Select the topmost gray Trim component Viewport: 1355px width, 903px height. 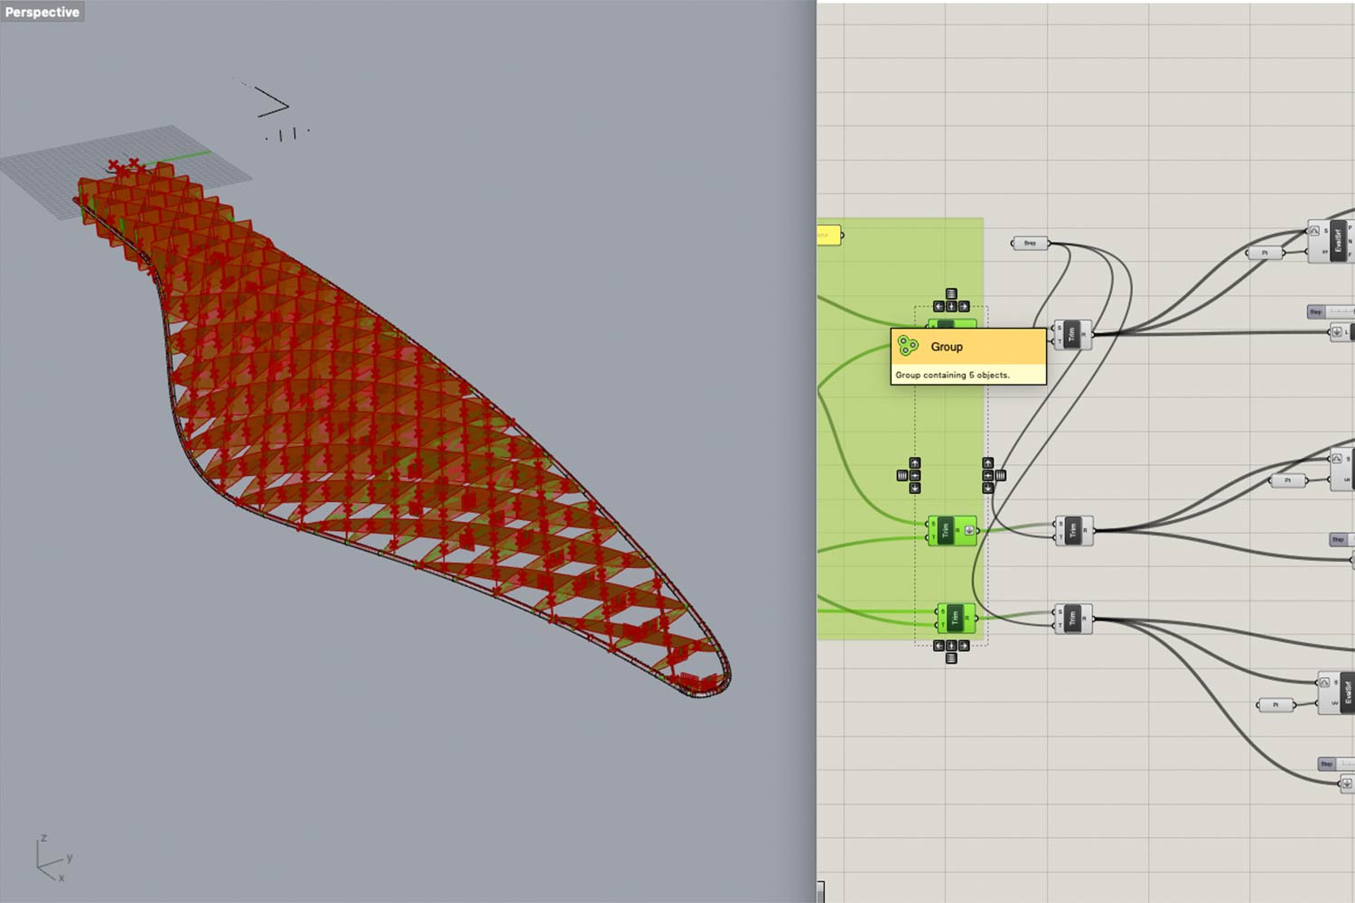pyautogui.click(x=1071, y=334)
